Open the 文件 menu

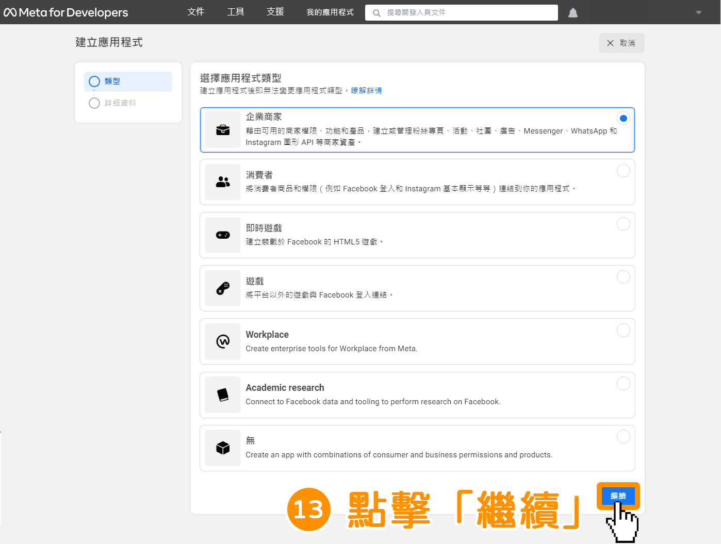click(x=196, y=12)
